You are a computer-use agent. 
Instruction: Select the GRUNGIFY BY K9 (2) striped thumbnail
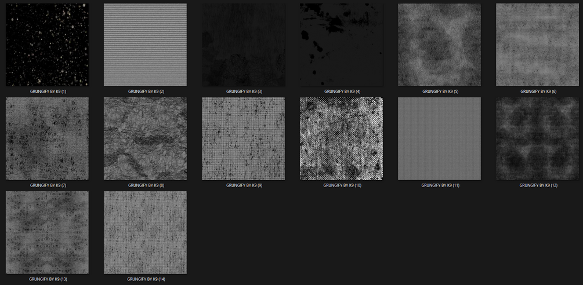click(x=146, y=45)
